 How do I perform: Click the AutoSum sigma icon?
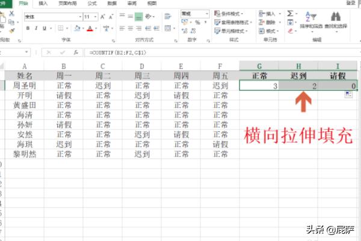click(x=291, y=13)
